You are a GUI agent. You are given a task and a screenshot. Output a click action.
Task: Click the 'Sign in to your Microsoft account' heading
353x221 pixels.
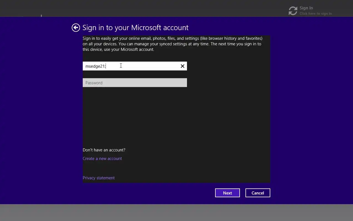pyautogui.click(x=135, y=28)
